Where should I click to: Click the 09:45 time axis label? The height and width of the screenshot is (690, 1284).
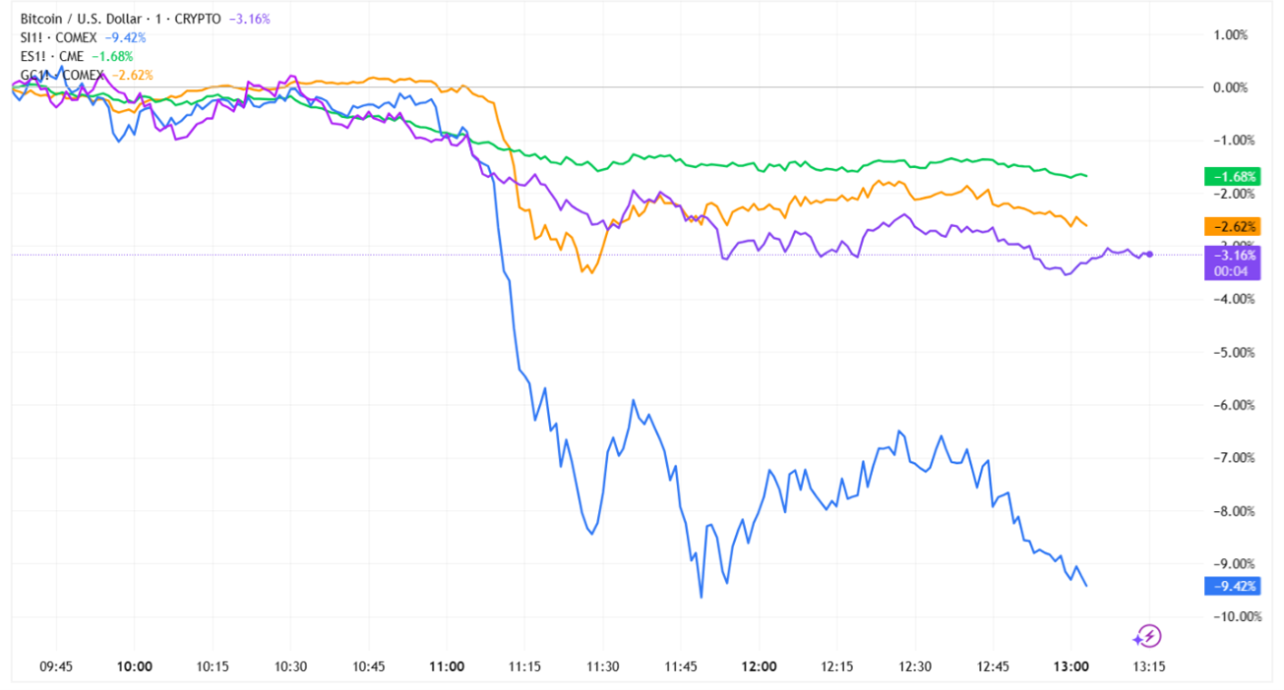56,665
